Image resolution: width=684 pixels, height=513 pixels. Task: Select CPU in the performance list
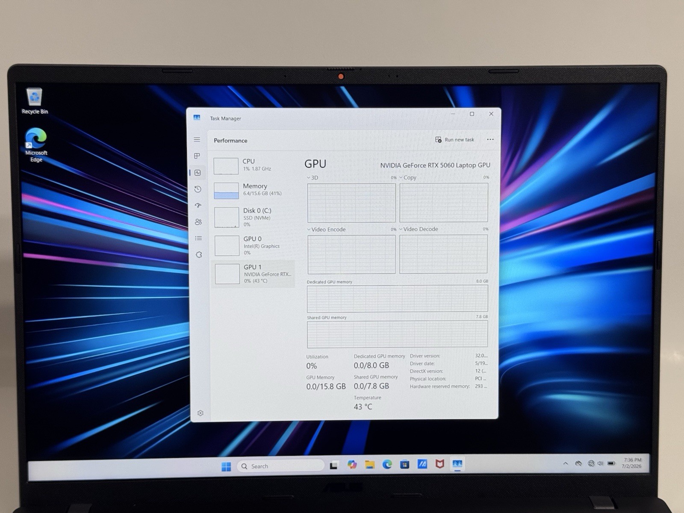click(253, 165)
